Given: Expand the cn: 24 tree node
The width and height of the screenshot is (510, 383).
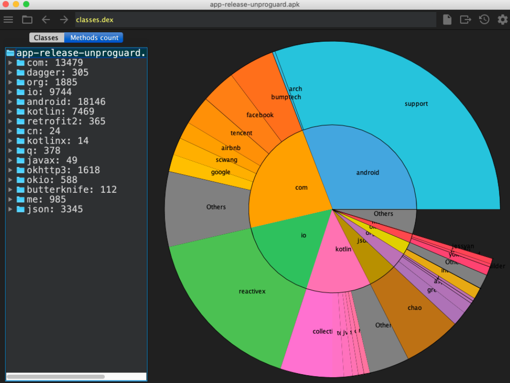Looking at the screenshot, I should 10,131.
